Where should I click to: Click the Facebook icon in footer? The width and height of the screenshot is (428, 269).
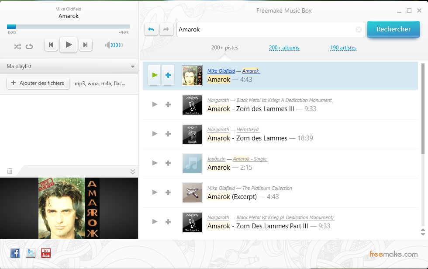point(15,253)
